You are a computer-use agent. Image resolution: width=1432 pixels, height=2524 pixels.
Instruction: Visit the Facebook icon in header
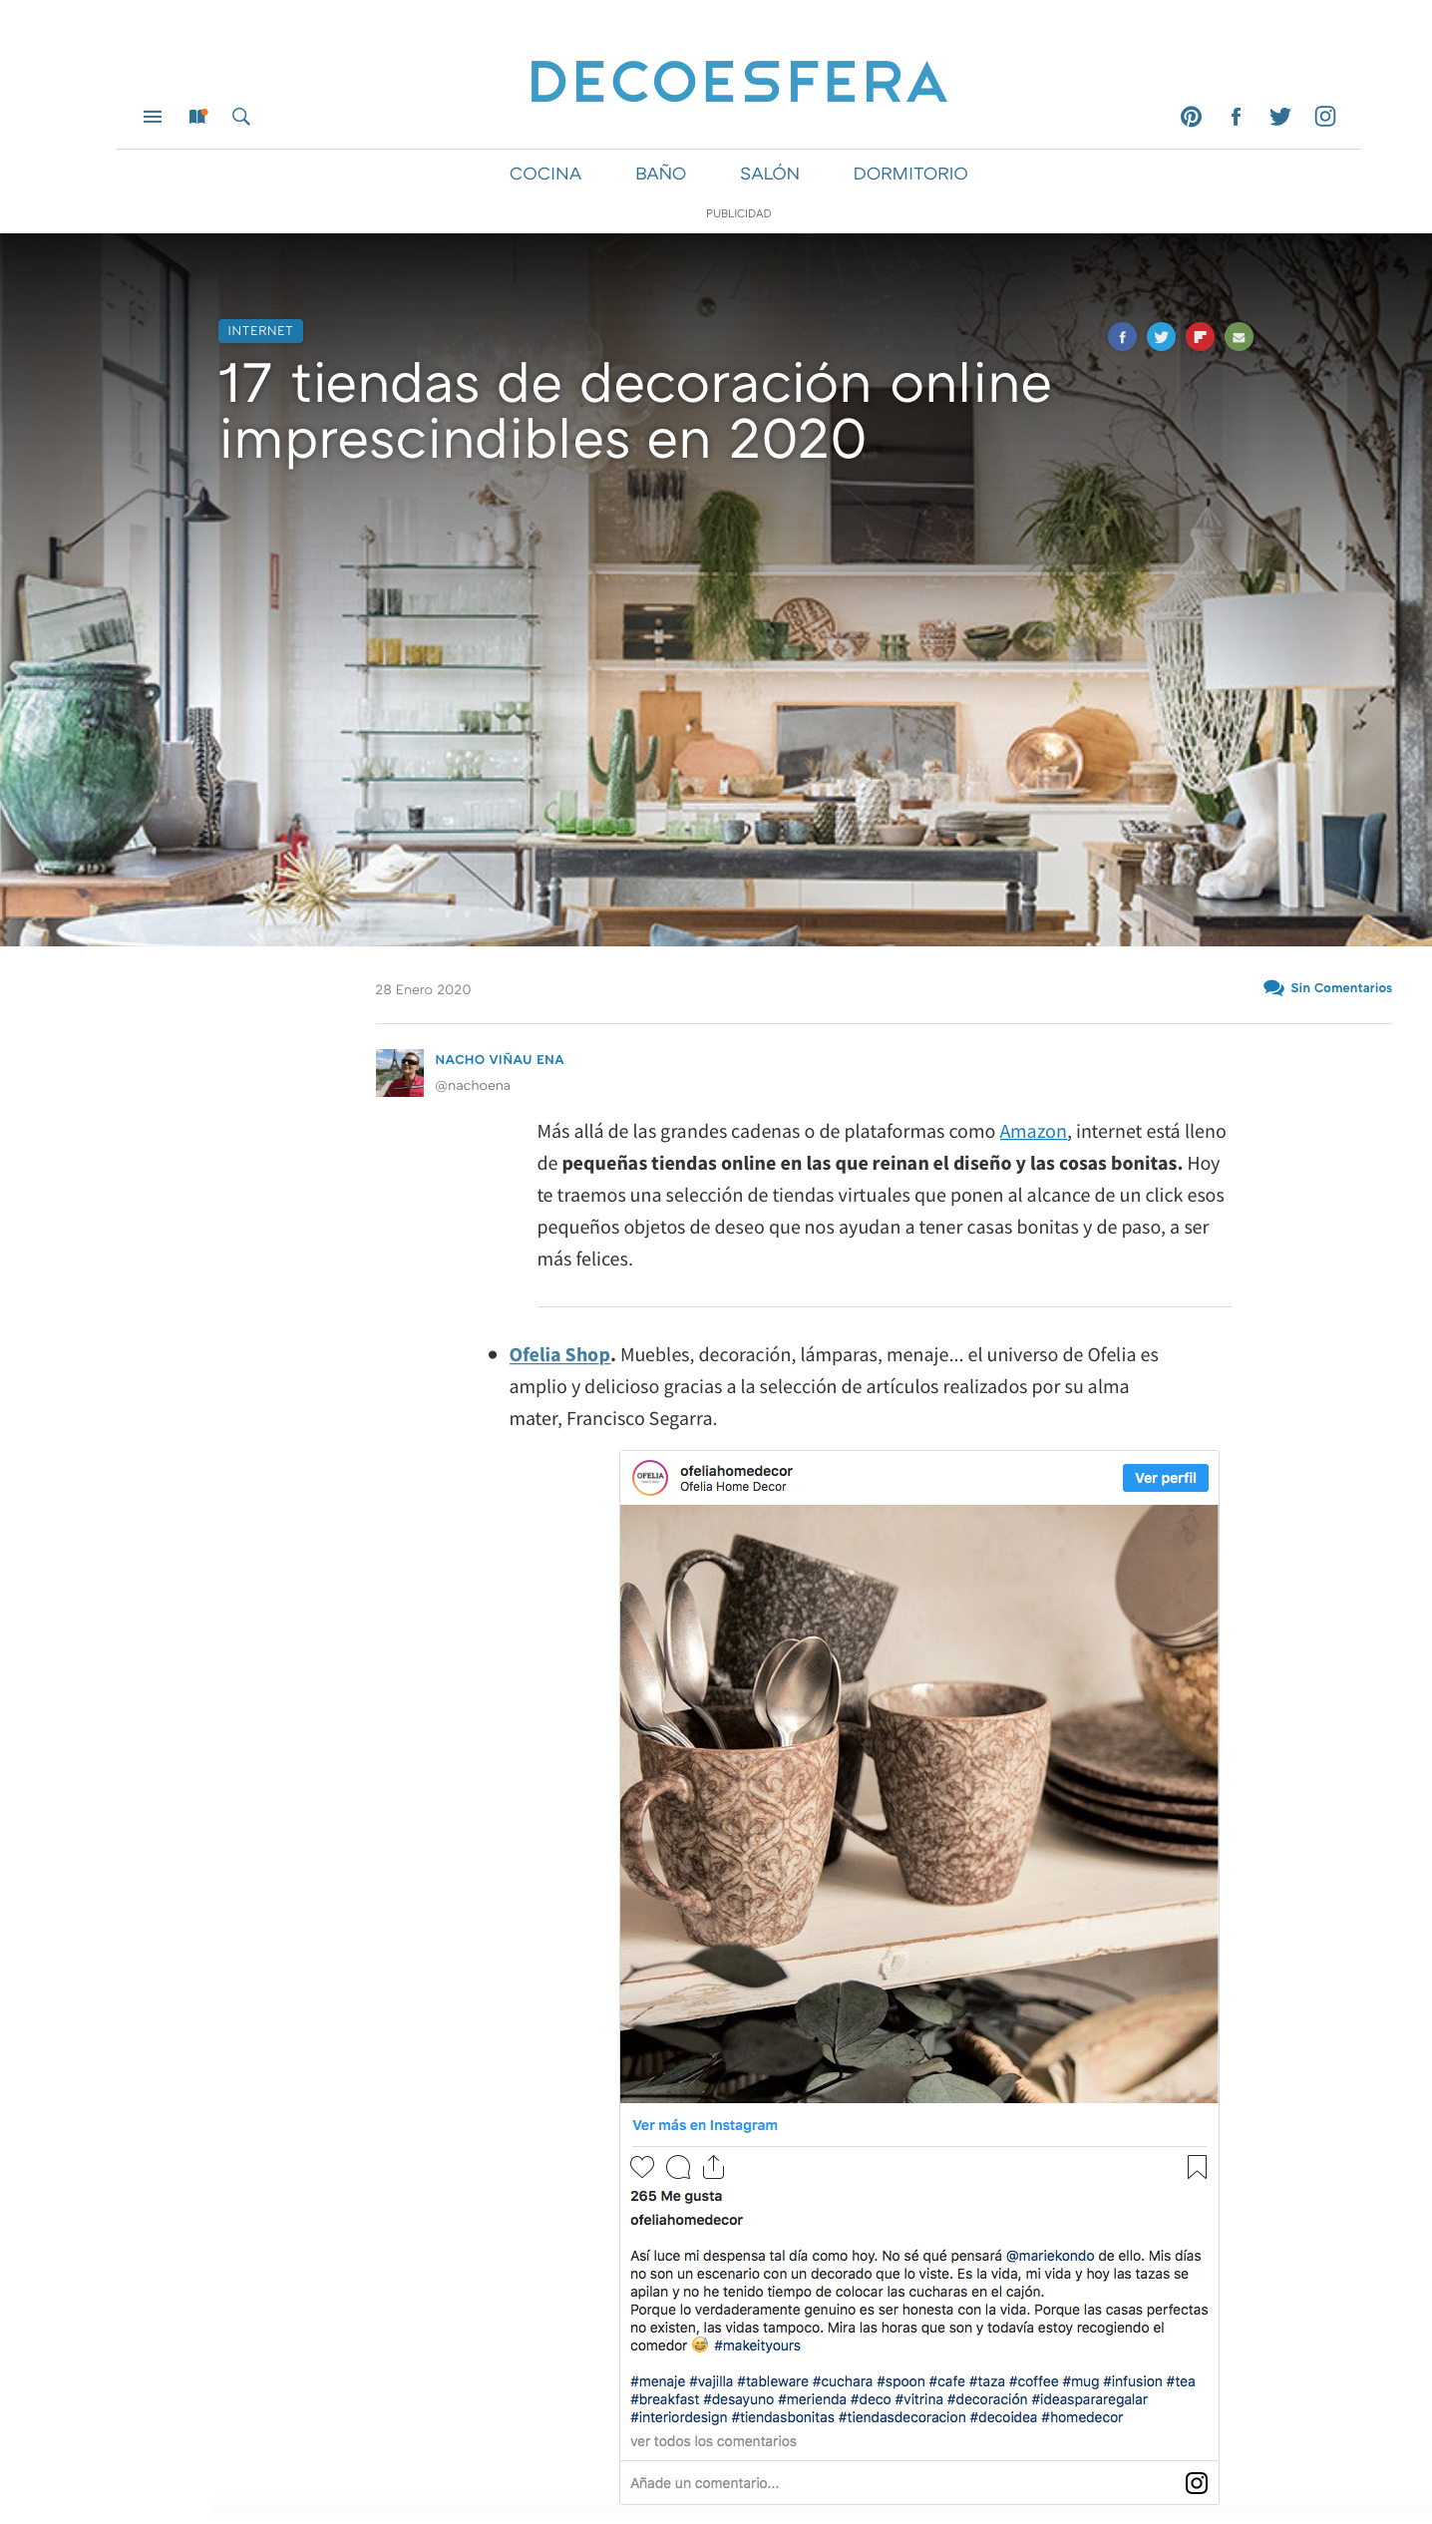[x=1236, y=117]
